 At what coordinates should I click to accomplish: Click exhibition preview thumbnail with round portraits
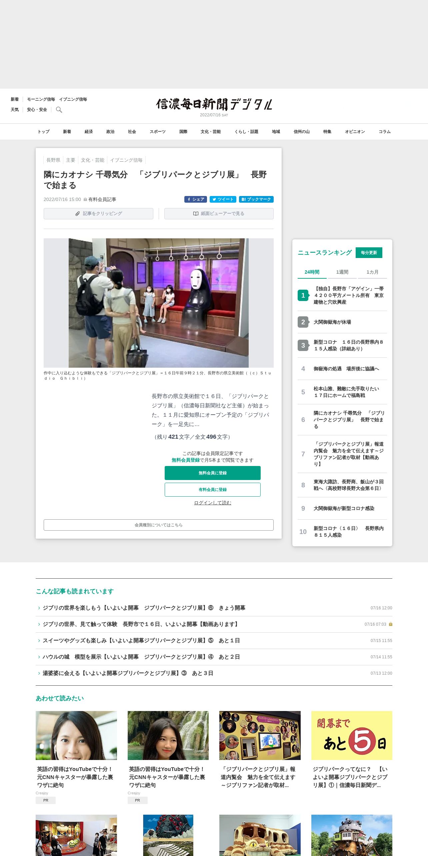click(x=260, y=735)
